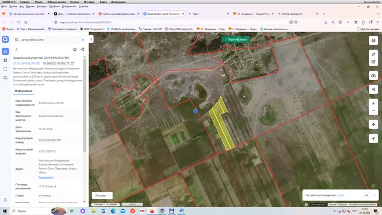Open 'Другие закладки' folder
The width and height of the screenshot is (382, 215).
pyautogui.click(x=368, y=29)
